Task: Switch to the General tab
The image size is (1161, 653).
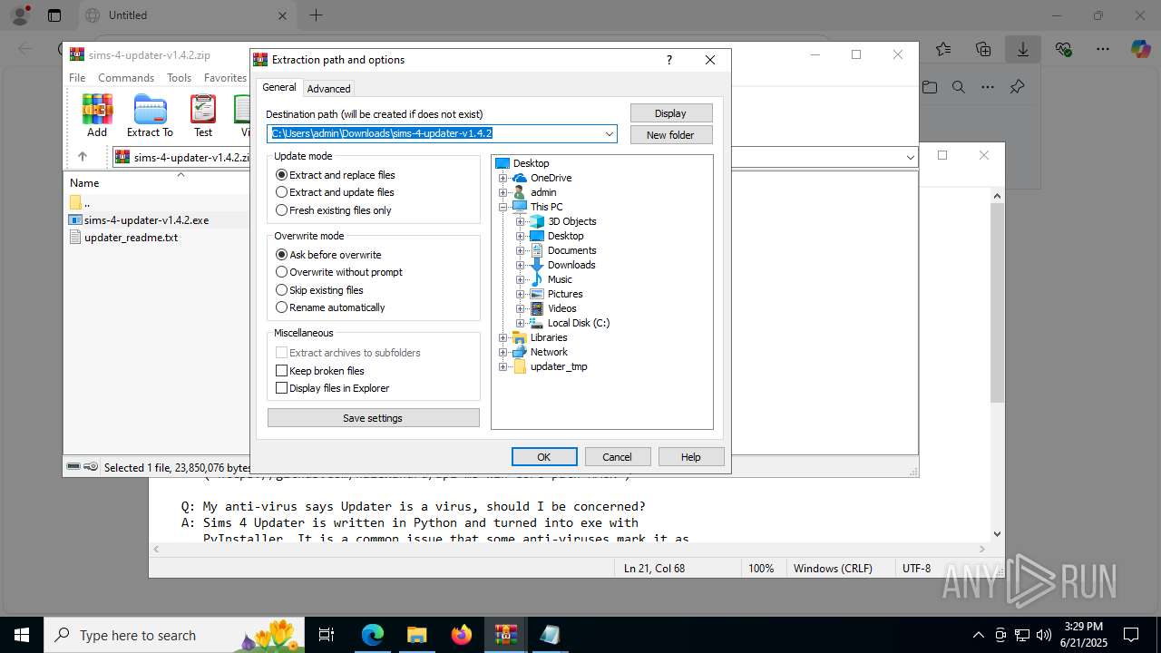Action: point(278,87)
